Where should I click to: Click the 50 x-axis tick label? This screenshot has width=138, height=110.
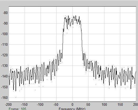pyautogui.click(x=88, y=105)
